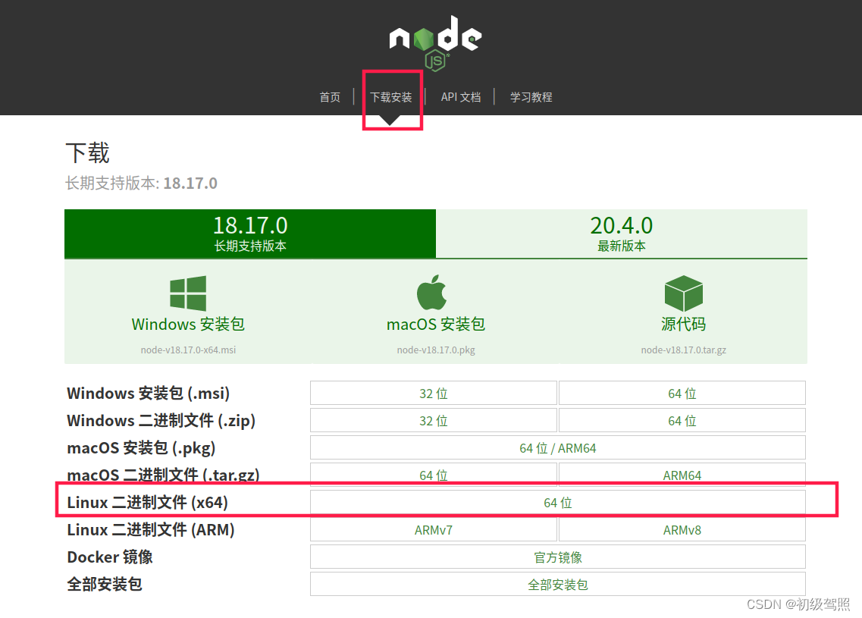
Task: Click the highlighted 下载安装 navigation item
Action: click(393, 97)
